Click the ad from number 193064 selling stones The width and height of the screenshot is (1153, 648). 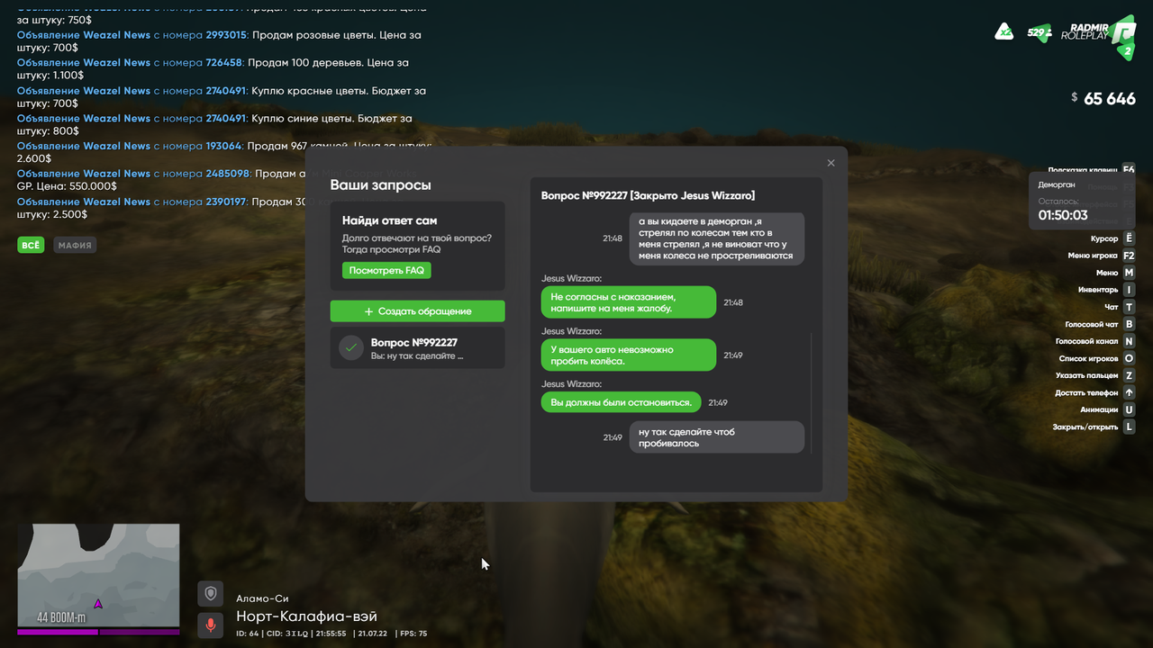click(225, 152)
